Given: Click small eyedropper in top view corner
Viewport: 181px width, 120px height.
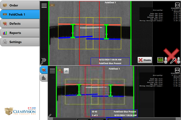Looking at the screenshot, I should [x=42, y=64].
